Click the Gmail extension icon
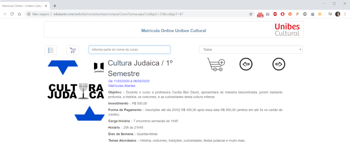The width and height of the screenshot is (350, 163). pyautogui.click(x=260, y=14)
